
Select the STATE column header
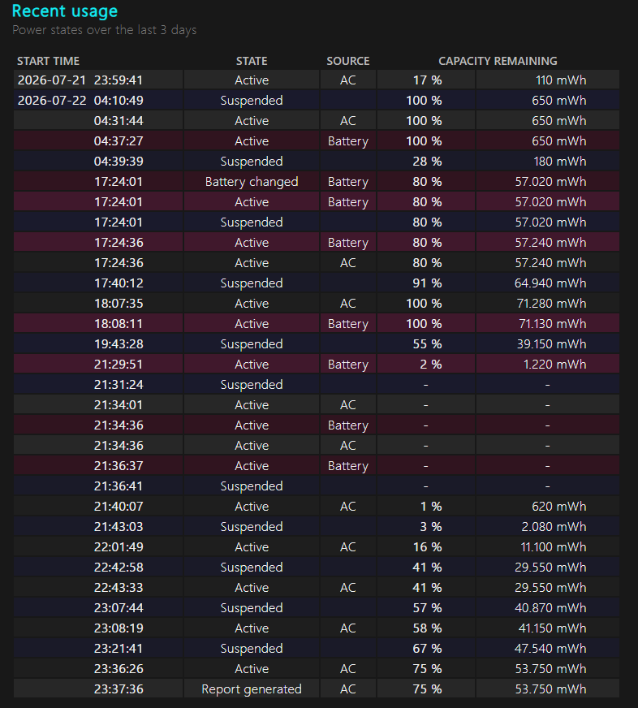(252, 61)
